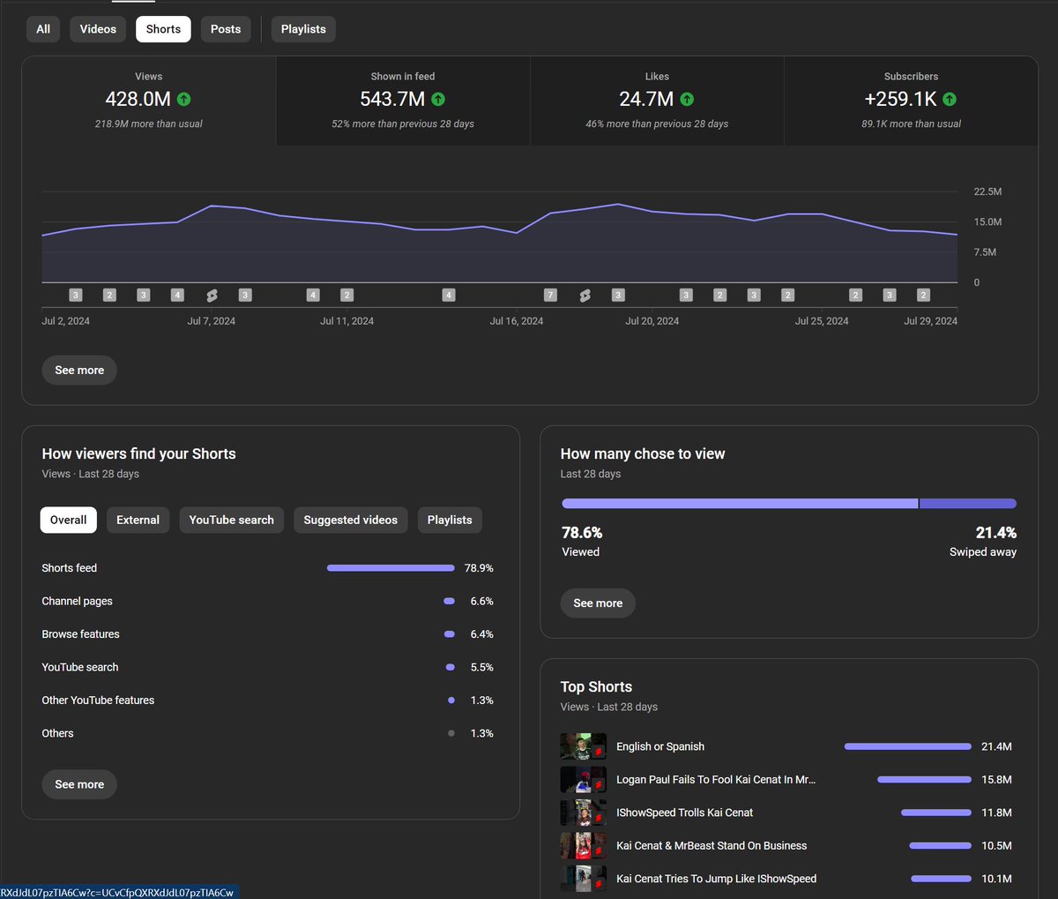
Task: Click the IShowSpeed Trolls Kai Cenat title
Action: tap(685, 813)
